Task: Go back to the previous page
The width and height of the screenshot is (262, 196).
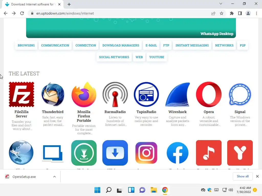Action: tap(6, 13)
